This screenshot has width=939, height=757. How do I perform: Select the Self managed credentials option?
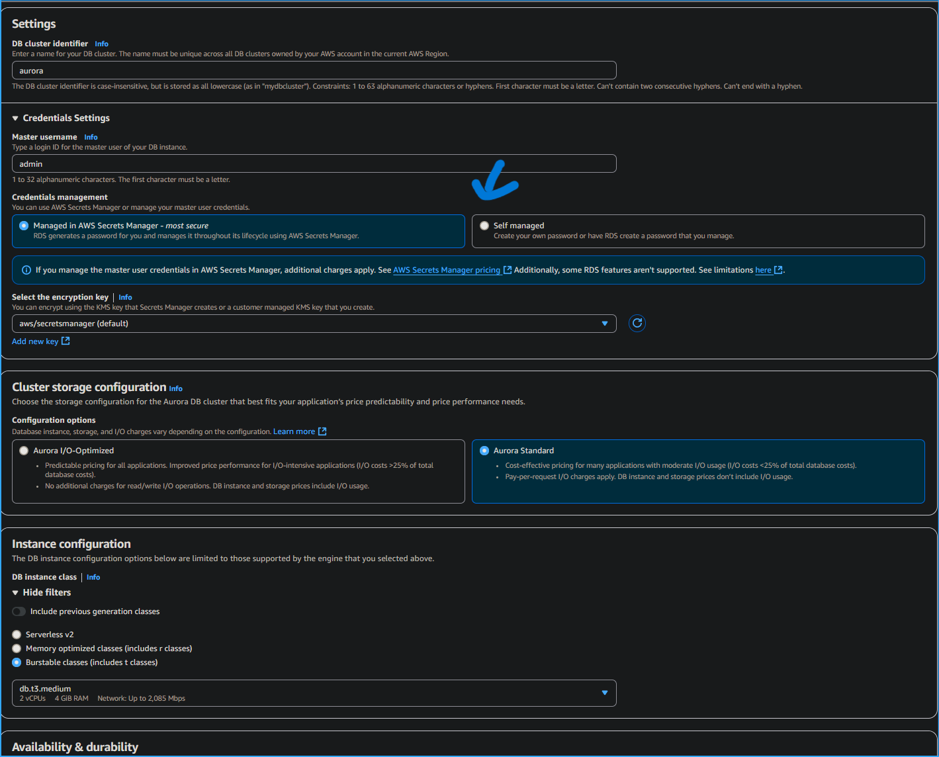point(484,225)
